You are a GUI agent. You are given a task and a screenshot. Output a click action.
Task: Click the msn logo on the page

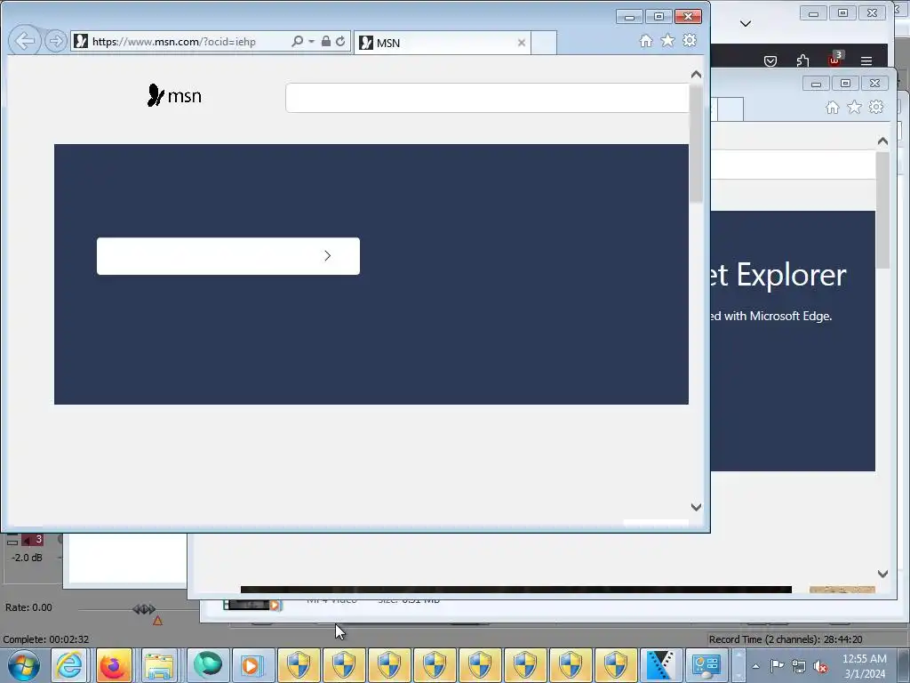174,96
